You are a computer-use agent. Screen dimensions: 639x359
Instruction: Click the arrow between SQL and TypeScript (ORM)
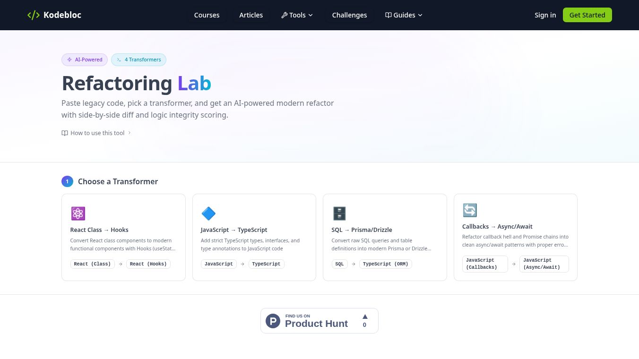pos(354,264)
